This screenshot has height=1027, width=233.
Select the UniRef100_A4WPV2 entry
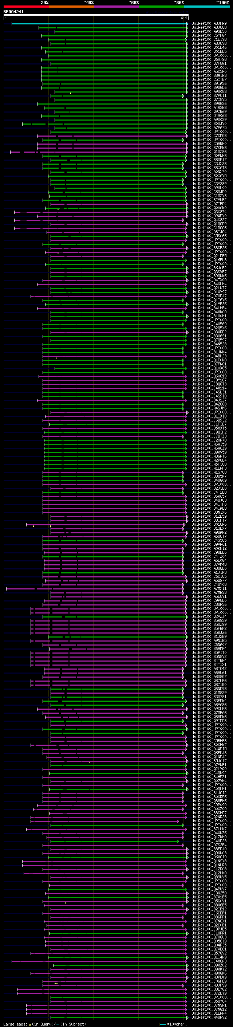(209, 1017)
